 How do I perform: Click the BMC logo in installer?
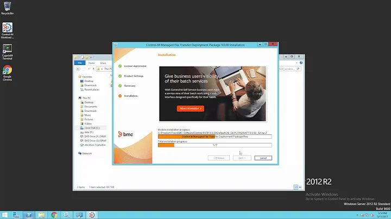pos(125,134)
